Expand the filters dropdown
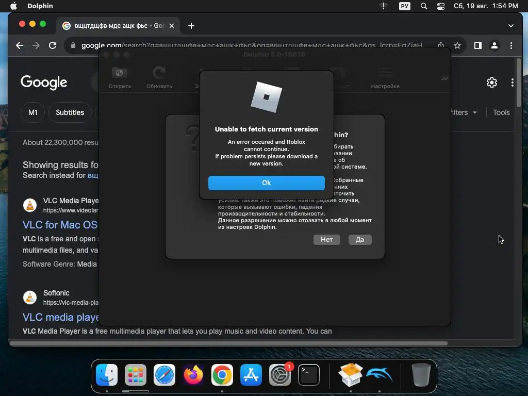528x396 pixels. [464, 112]
